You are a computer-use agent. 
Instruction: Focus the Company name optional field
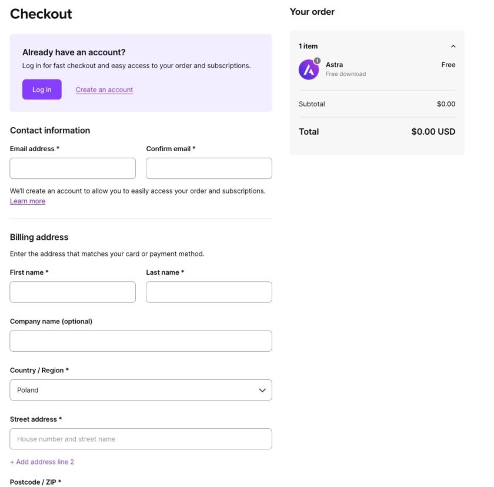click(x=141, y=341)
